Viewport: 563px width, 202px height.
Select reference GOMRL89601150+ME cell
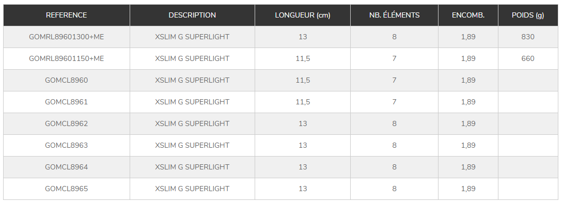[x=67, y=58]
